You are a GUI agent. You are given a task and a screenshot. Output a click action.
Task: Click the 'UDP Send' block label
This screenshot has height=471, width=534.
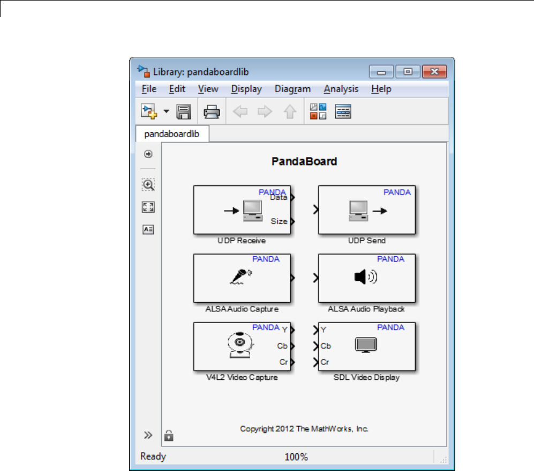pyautogui.click(x=367, y=241)
